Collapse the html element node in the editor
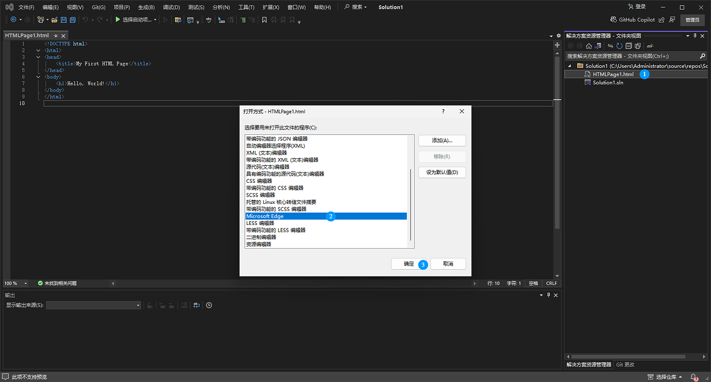Screen dimensions: 711x382 click(38, 50)
